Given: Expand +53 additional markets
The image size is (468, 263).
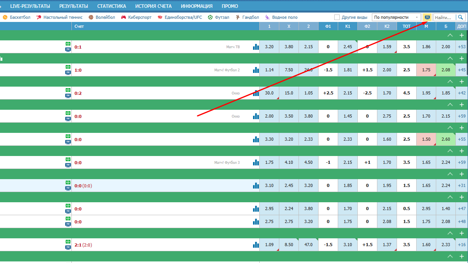Looking at the screenshot, I should [x=461, y=47].
